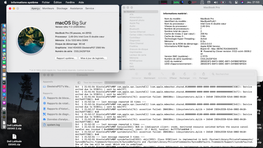Viewport: 263px width, 148px height.
Task: Open the Fenêtre menu
Action: pos(70,2)
